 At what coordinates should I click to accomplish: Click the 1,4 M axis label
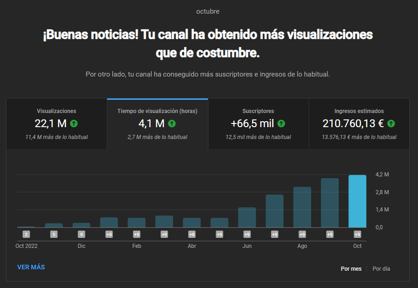[382, 210]
